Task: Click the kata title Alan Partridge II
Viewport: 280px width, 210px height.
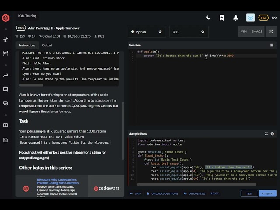Action: point(54,28)
